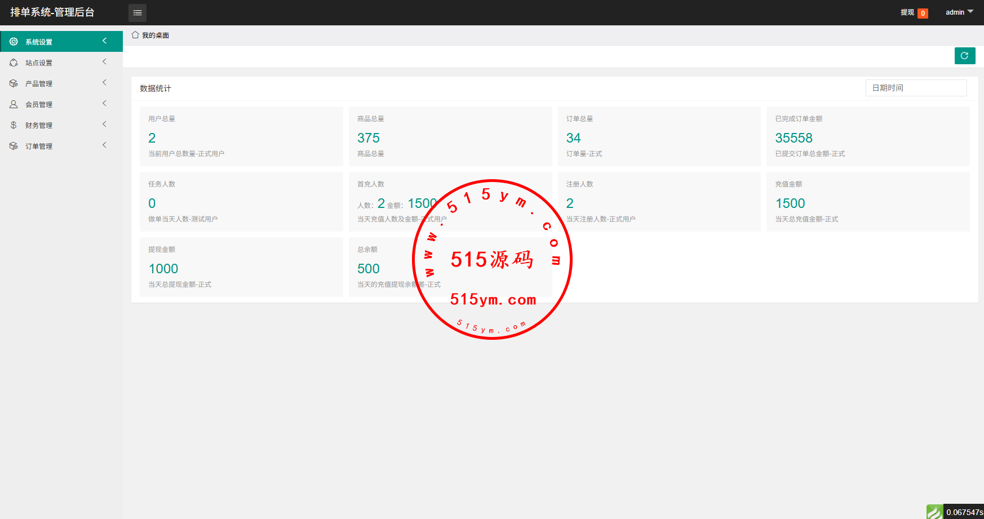Image resolution: width=984 pixels, height=519 pixels.
Task: Click the 站点设置 sidebar icon
Action: point(14,63)
